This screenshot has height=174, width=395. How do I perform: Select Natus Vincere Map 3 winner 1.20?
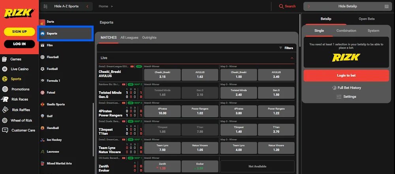276,148
